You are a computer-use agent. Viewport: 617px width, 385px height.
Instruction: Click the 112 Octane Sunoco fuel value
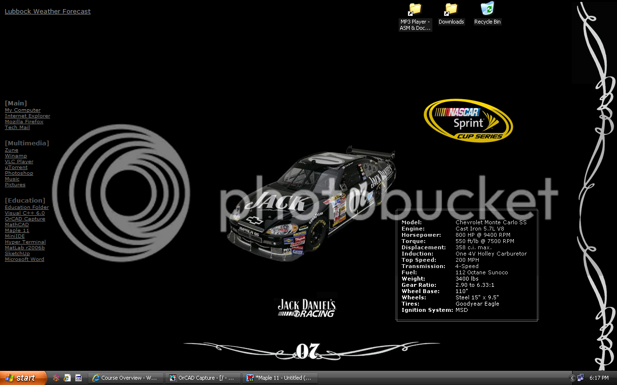tap(482, 272)
